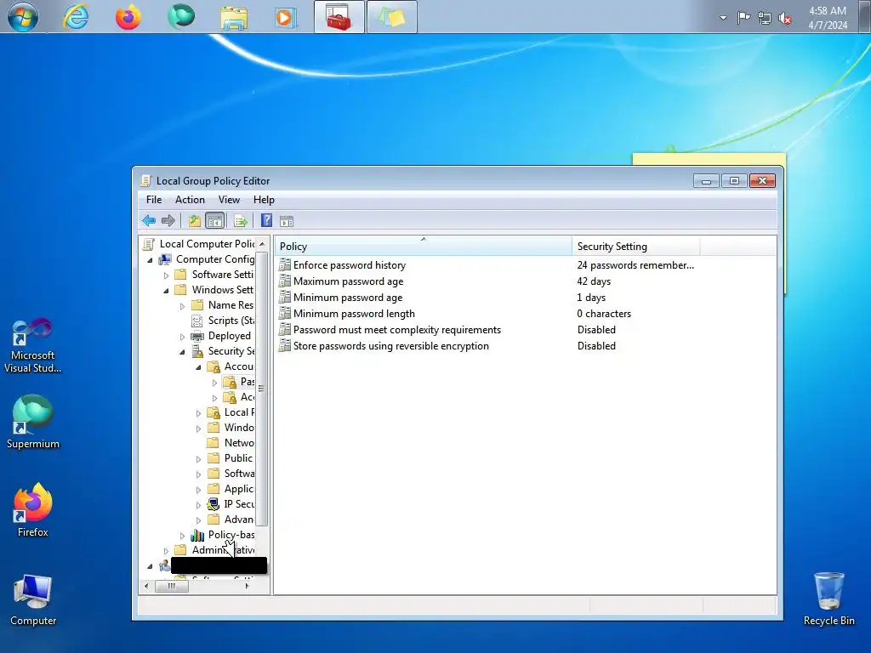871x653 pixels.
Task: Click the Forward arrow toolbar button
Action: click(x=168, y=221)
